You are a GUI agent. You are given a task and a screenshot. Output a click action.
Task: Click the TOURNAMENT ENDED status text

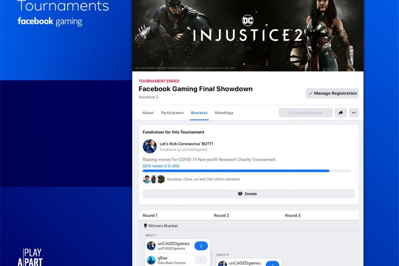point(159,81)
